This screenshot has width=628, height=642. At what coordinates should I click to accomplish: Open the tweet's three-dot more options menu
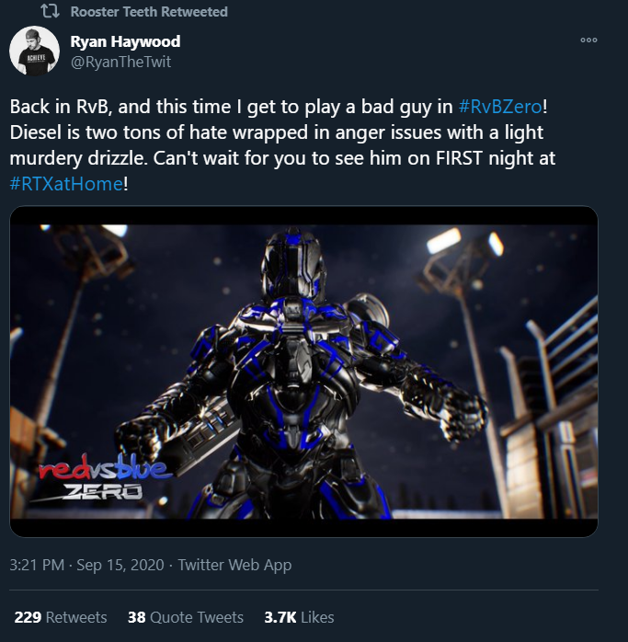pos(588,40)
